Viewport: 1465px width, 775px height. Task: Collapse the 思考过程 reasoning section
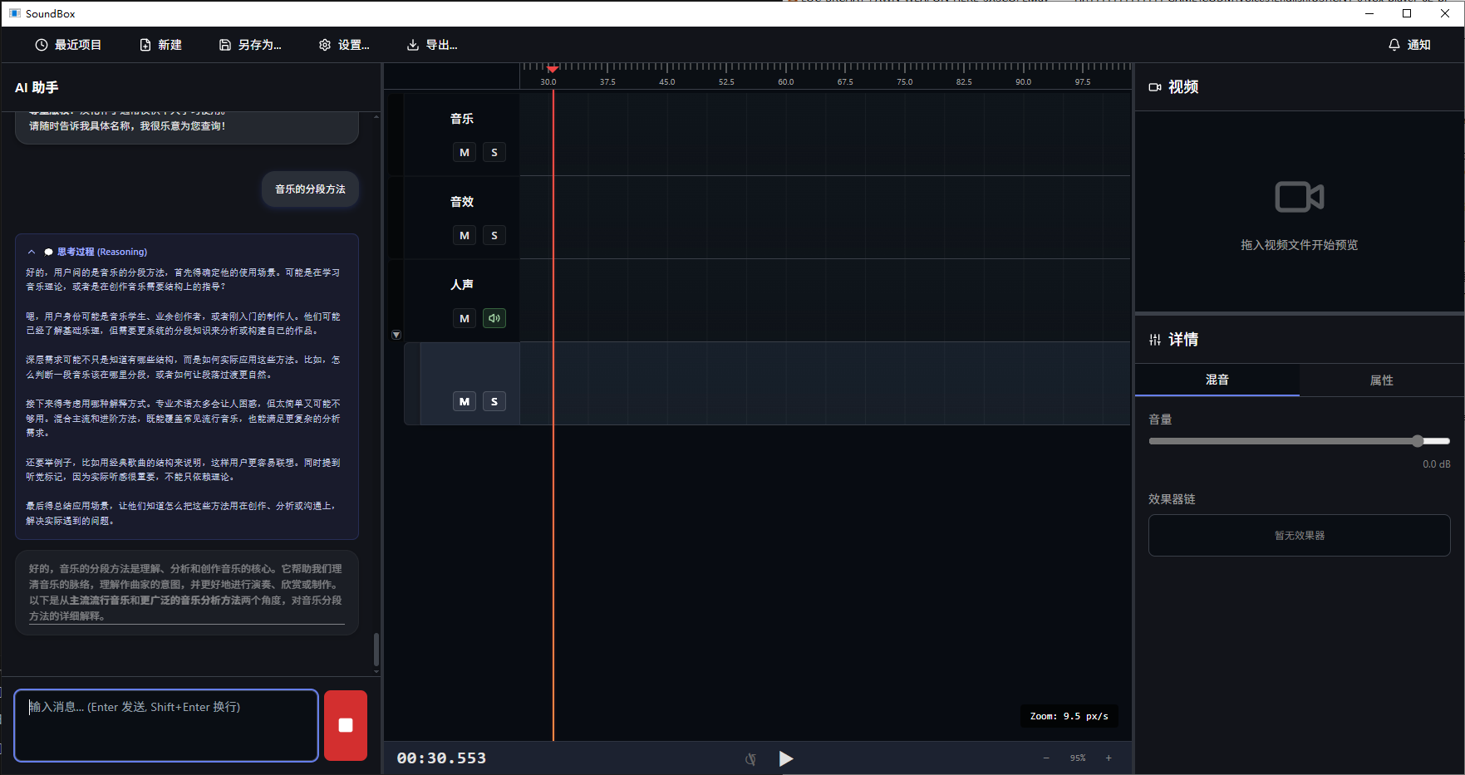coord(32,252)
